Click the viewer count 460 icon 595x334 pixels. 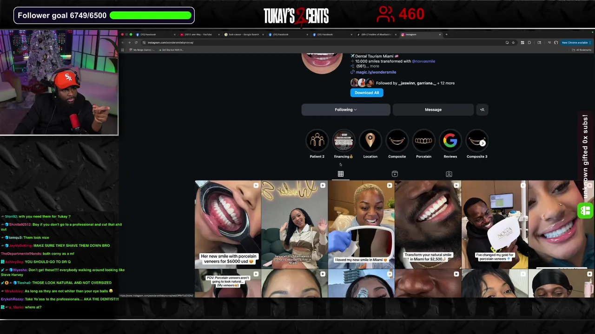tap(385, 14)
